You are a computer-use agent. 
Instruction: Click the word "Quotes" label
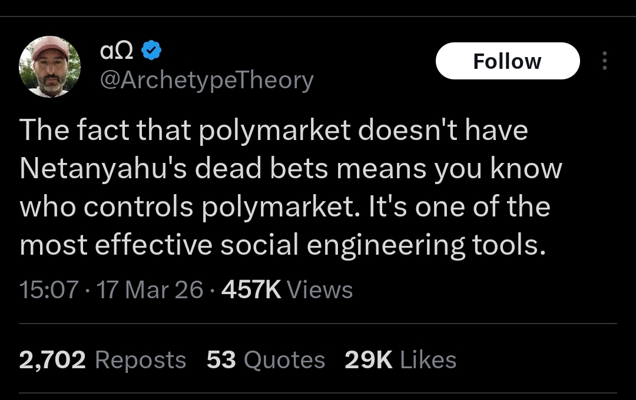(284, 360)
